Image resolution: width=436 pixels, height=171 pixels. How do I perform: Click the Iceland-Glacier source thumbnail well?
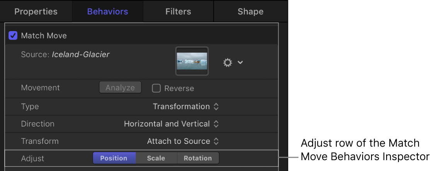[x=192, y=61]
